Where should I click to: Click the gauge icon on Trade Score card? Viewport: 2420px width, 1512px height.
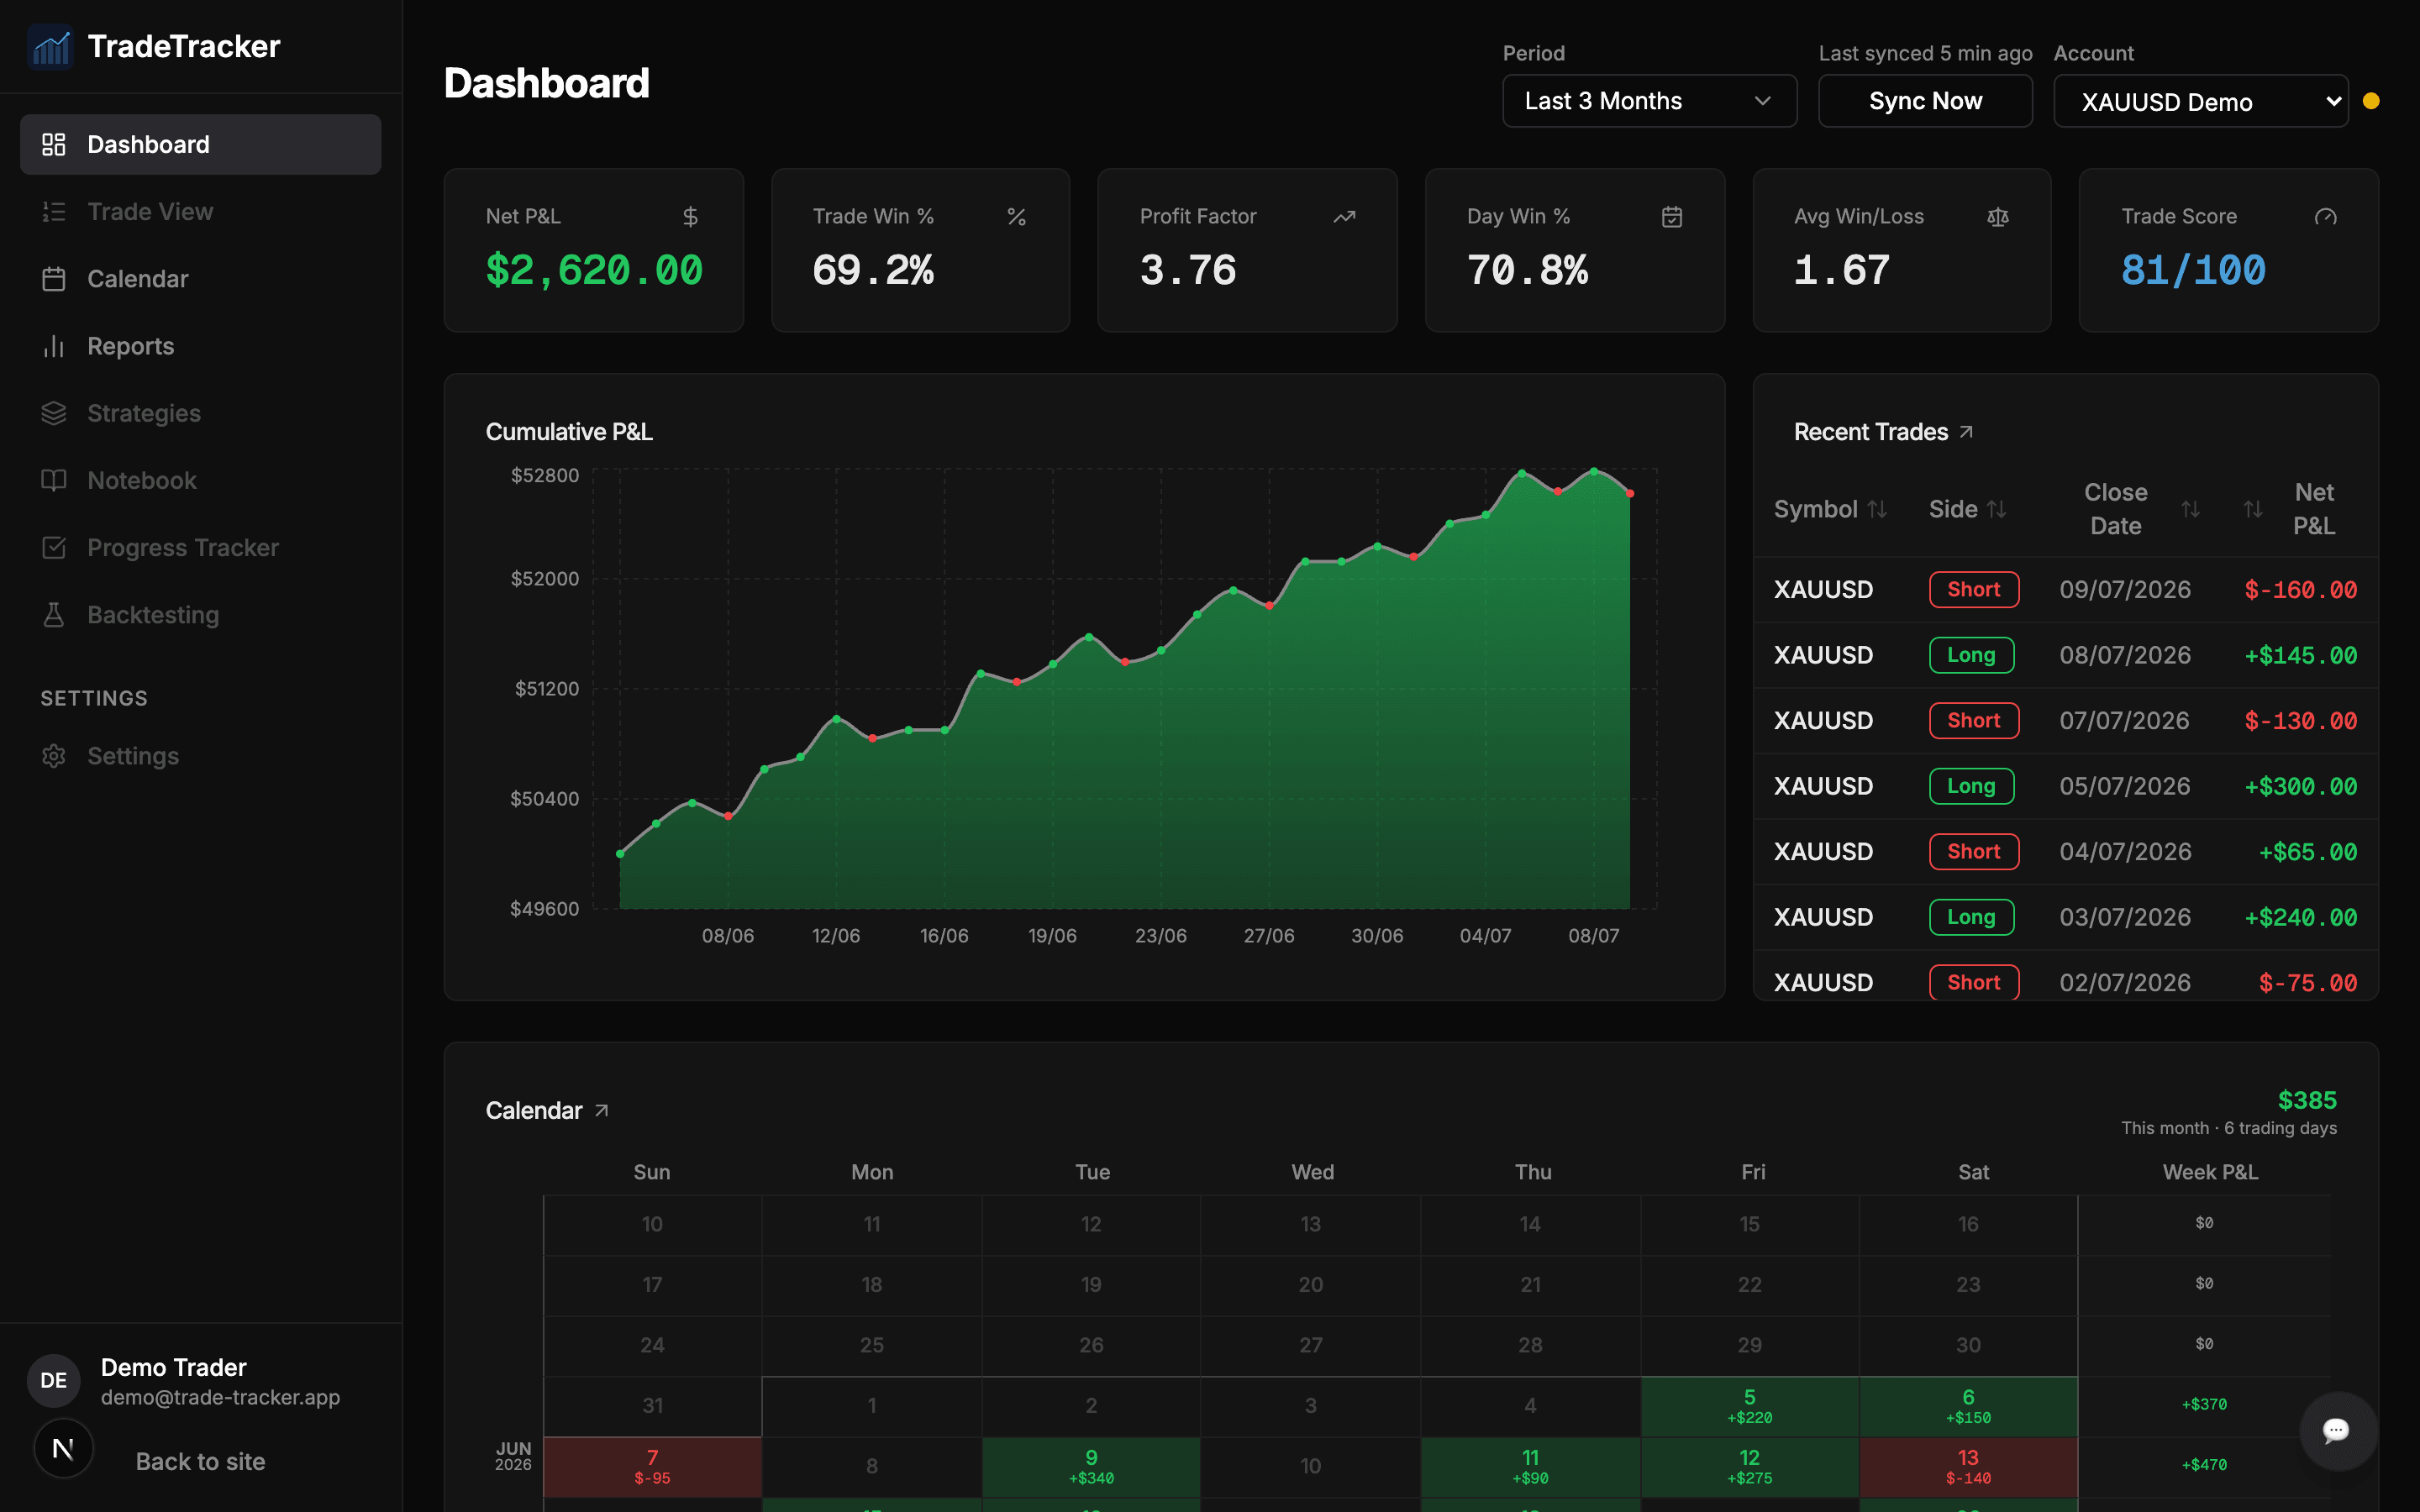(x=2326, y=216)
